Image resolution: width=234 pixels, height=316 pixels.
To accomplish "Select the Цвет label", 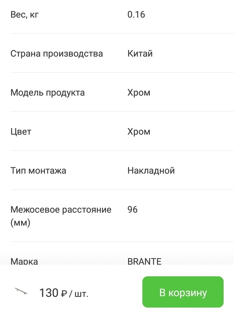I will click(21, 131).
